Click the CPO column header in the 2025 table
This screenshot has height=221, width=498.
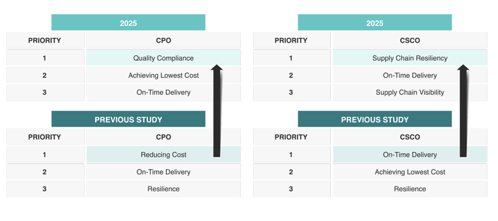click(163, 40)
